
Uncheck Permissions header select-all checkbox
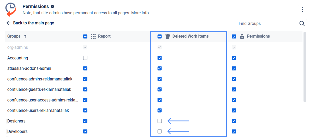click(234, 36)
